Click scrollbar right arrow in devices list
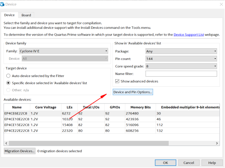The height and width of the screenshot is (168, 225). pyautogui.click(x=217, y=143)
